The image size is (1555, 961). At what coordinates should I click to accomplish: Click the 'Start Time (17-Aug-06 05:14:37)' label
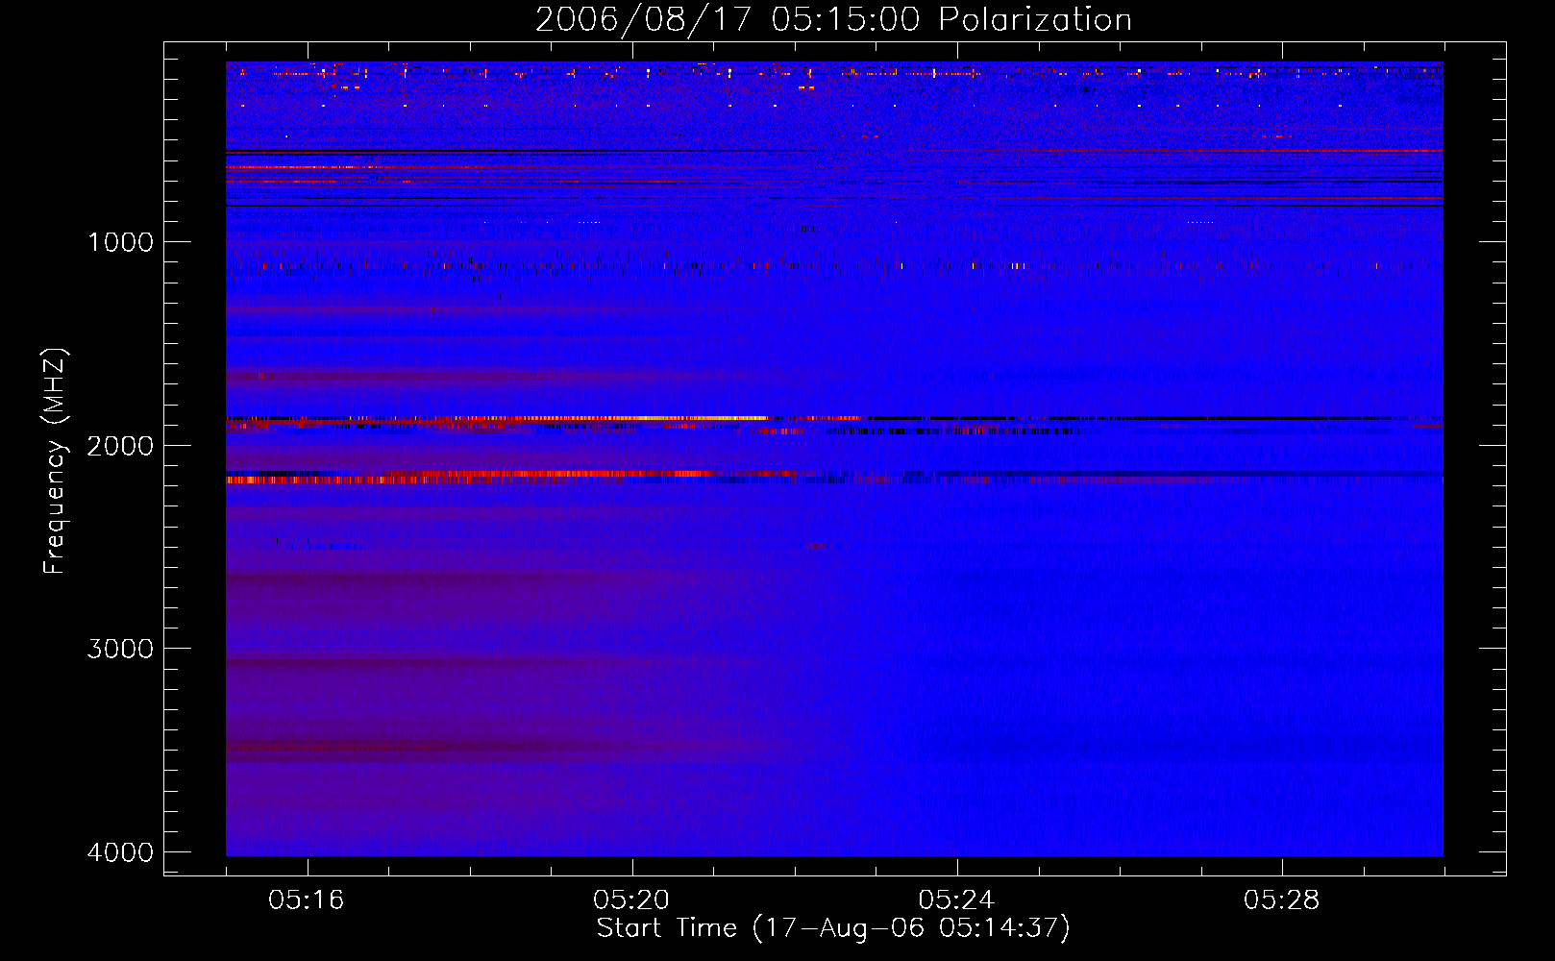(x=833, y=928)
